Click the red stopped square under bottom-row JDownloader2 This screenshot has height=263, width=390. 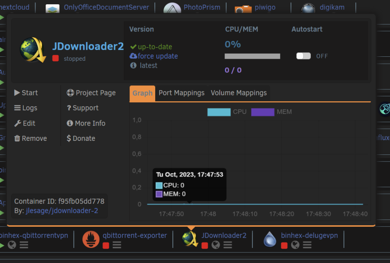coord(205,245)
